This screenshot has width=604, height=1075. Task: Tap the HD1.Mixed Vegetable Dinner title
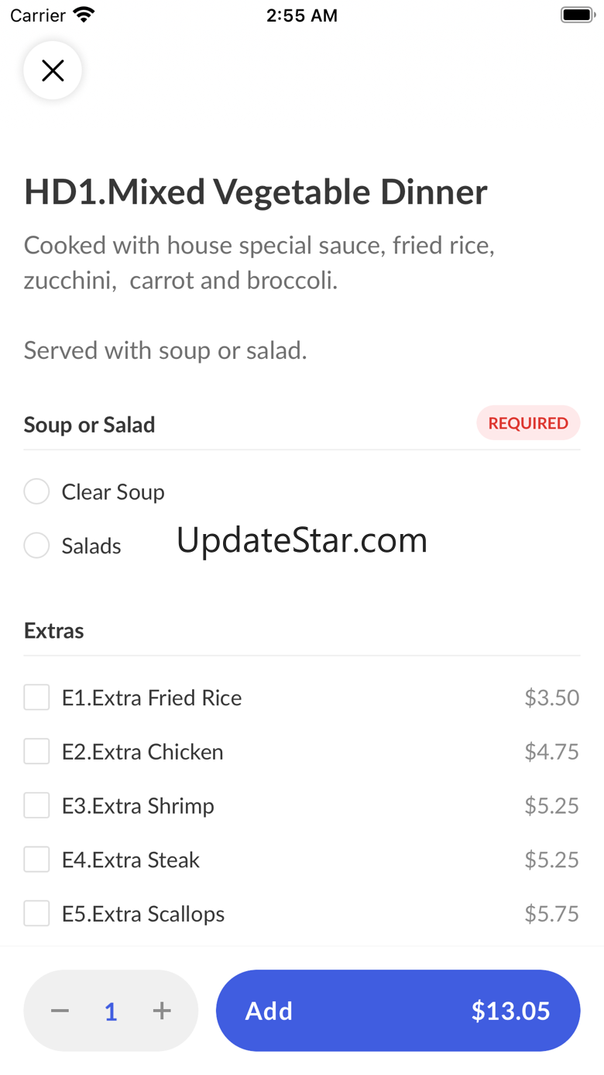(x=256, y=192)
